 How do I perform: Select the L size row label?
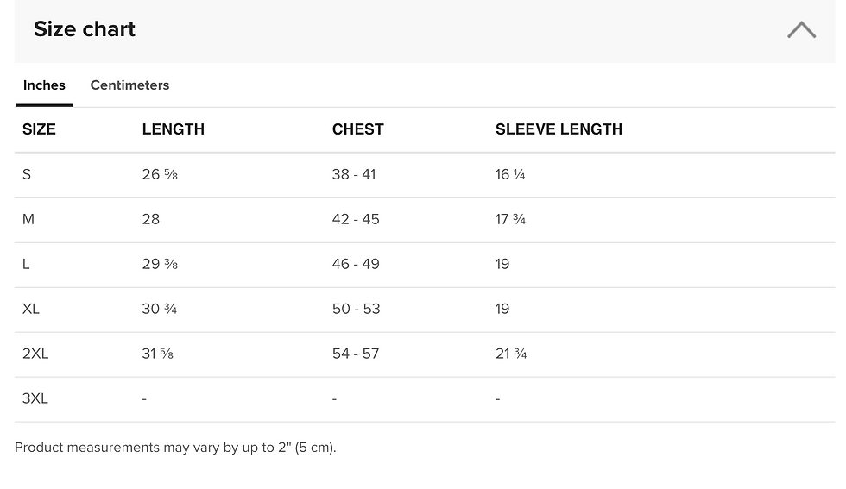coord(26,264)
